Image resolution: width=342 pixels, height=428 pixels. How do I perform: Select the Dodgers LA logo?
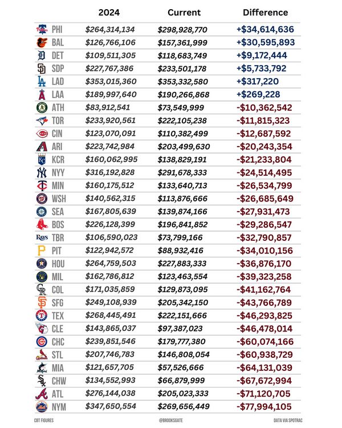(42, 82)
